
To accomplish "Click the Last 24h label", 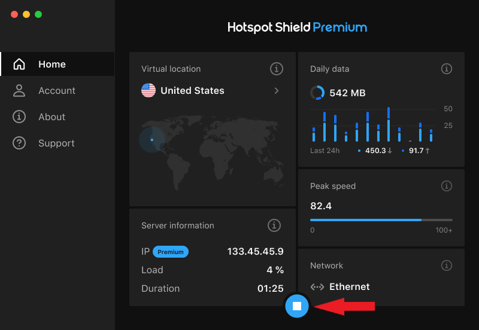I will click(325, 151).
